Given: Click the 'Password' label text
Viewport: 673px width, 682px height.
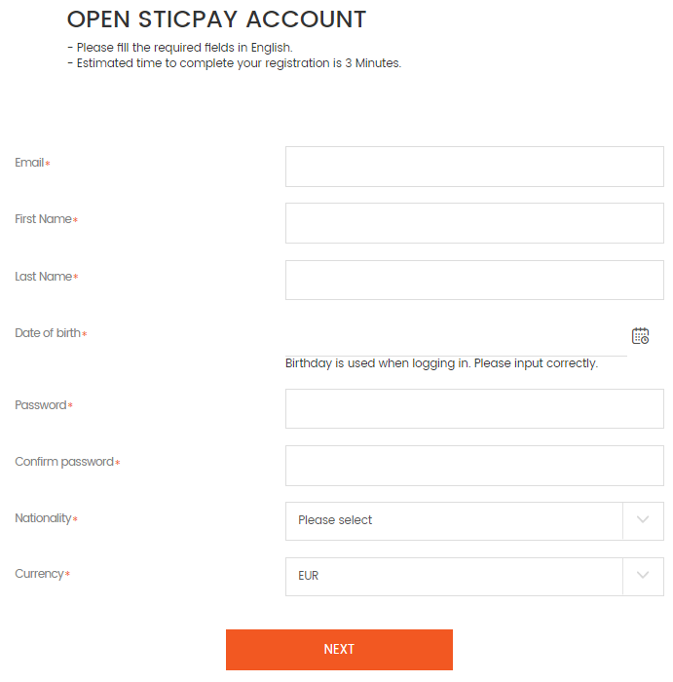Looking at the screenshot, I should tap(41, 405).
